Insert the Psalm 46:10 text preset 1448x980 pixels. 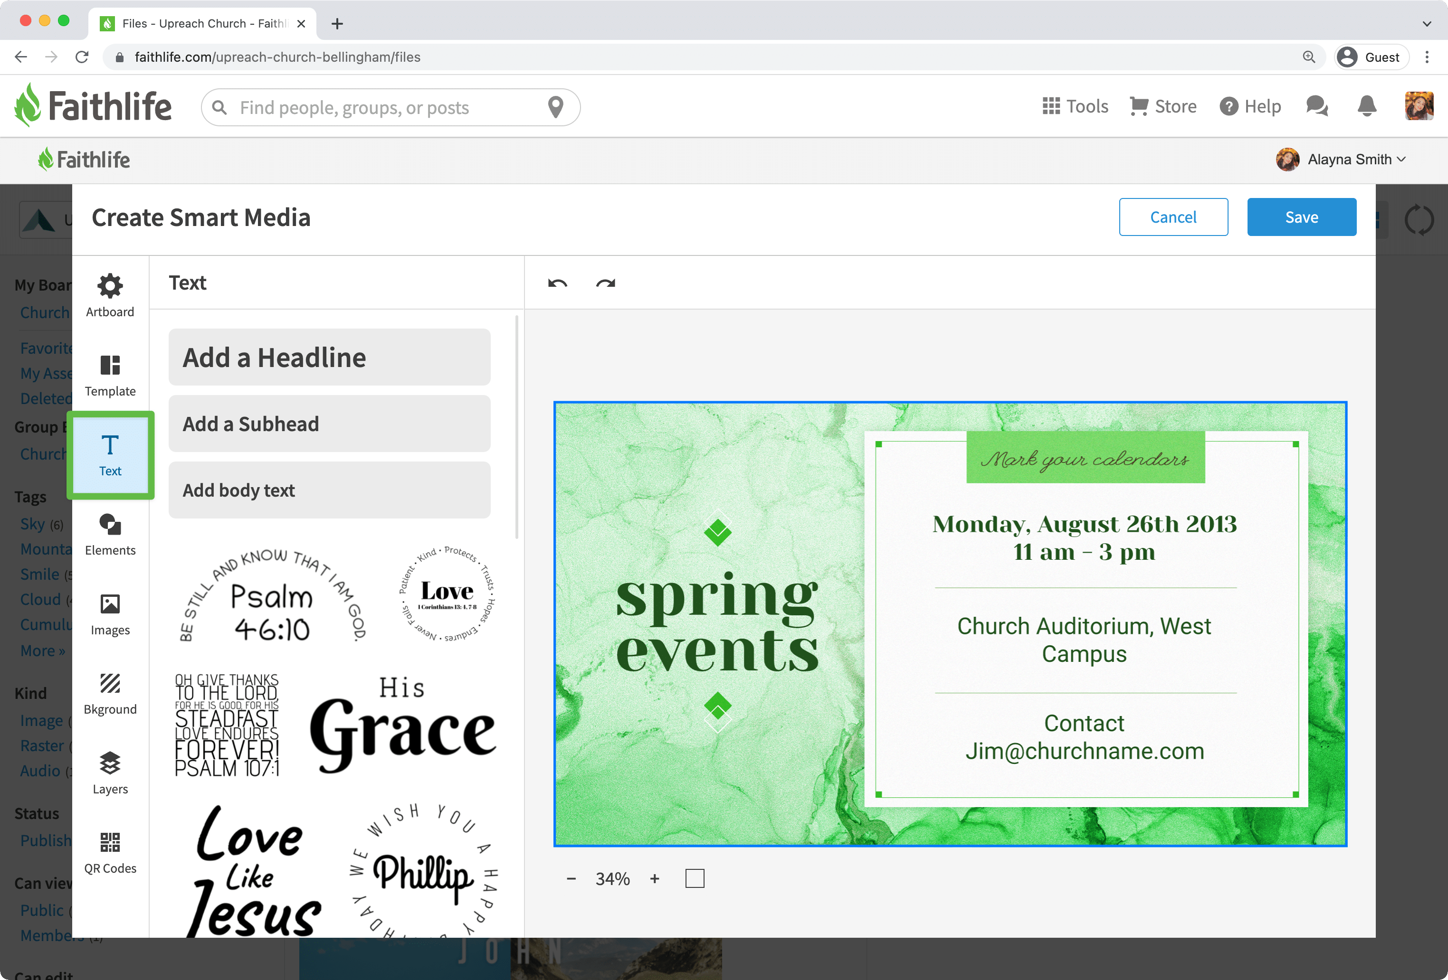(272, 594)
